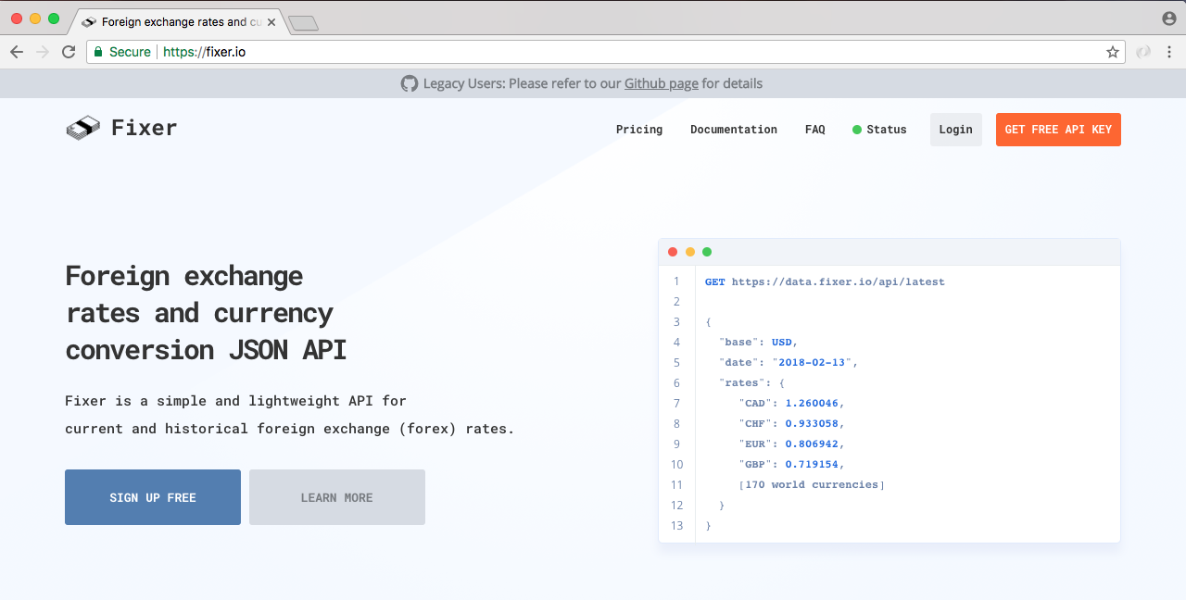Click the green secure padlock icon

tap(97, 52)
